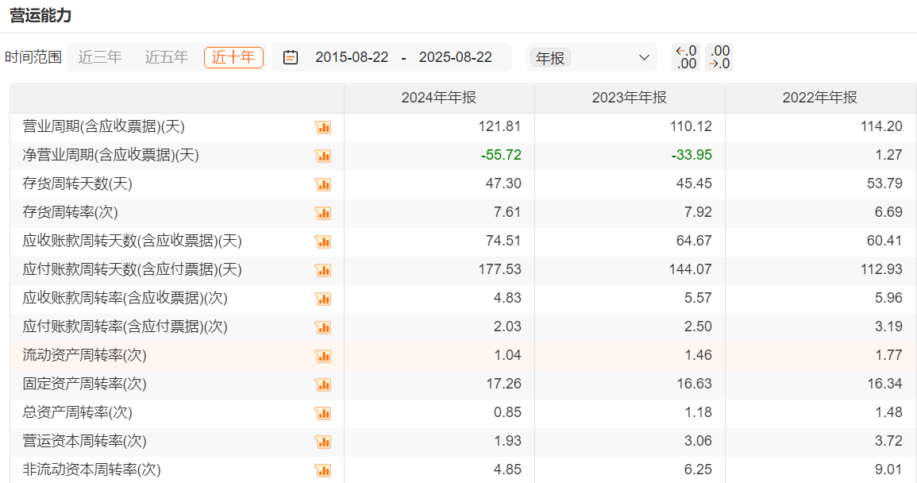
Task: Select the 固定资产周转率(次) row label
Action: pos(84,384)
